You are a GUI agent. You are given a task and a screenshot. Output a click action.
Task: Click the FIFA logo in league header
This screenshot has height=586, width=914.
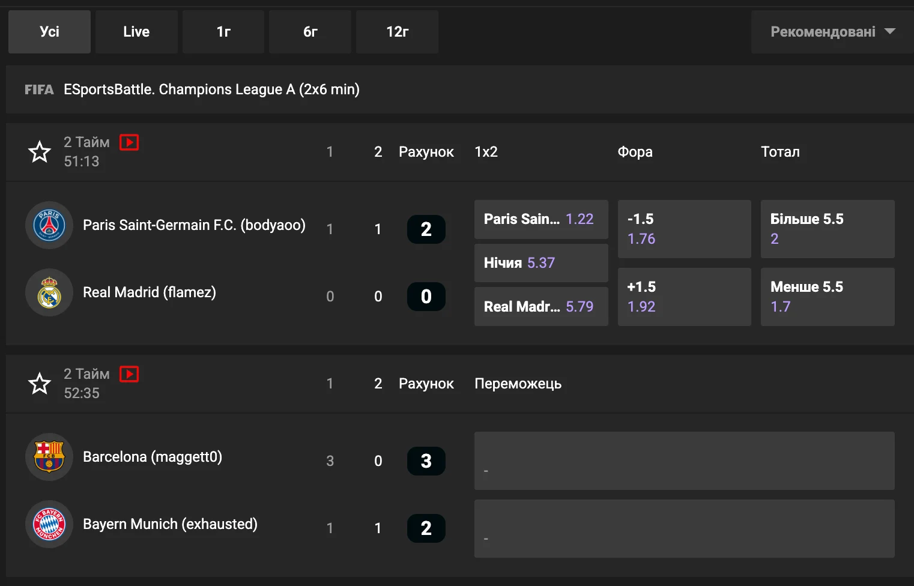click(39, 89)
